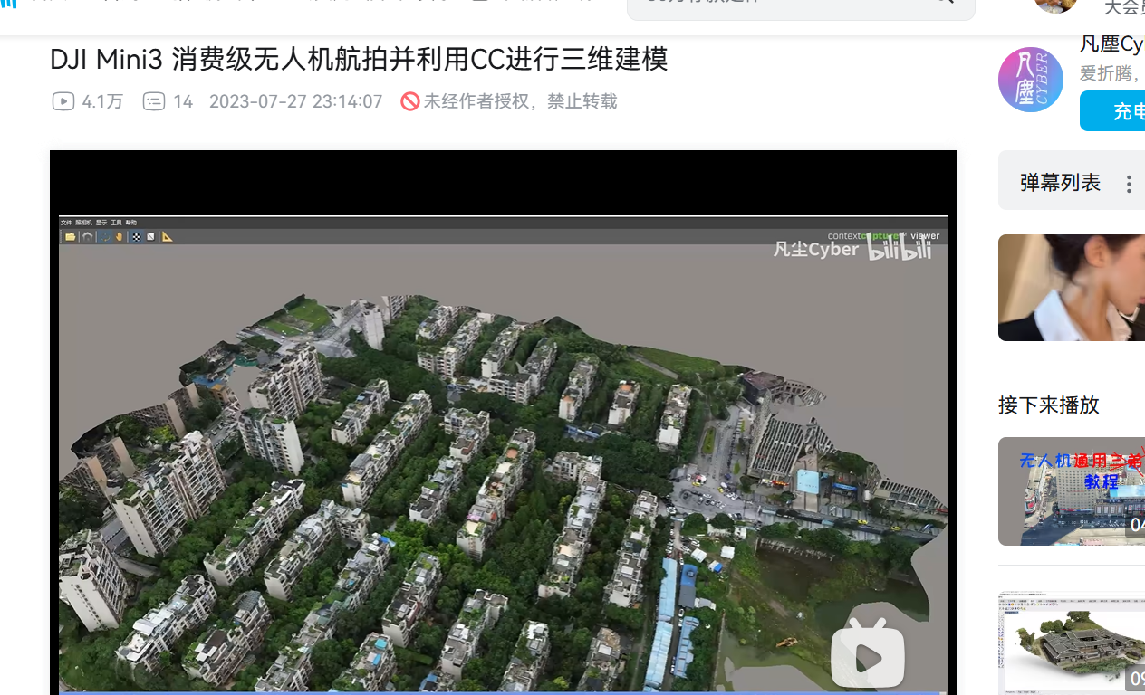This screenshot has width=1145, height=695.
Task: Click the upload date 2023-07-27 23:14:07
Action: (x=295, y=101)
